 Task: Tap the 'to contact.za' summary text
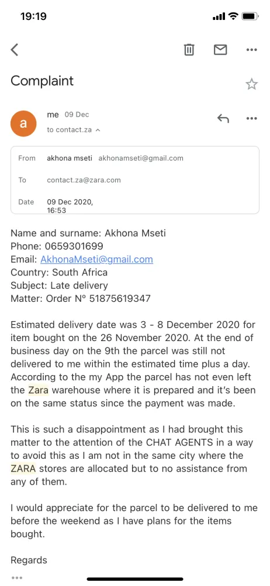[70, 130]
